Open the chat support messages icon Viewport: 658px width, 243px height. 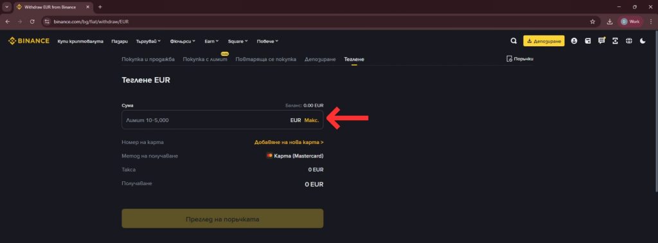click(x=601, y=40)
